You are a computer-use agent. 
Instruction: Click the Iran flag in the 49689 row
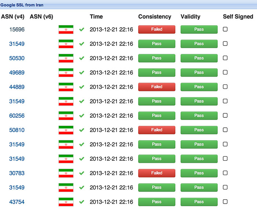[66, 73]
